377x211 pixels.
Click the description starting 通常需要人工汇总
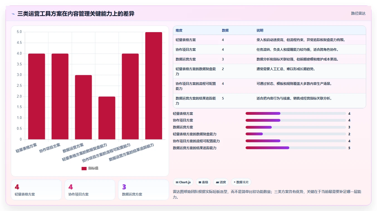tap(286, 69)
